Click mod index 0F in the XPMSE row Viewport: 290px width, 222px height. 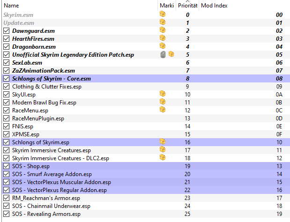(279, 134)
